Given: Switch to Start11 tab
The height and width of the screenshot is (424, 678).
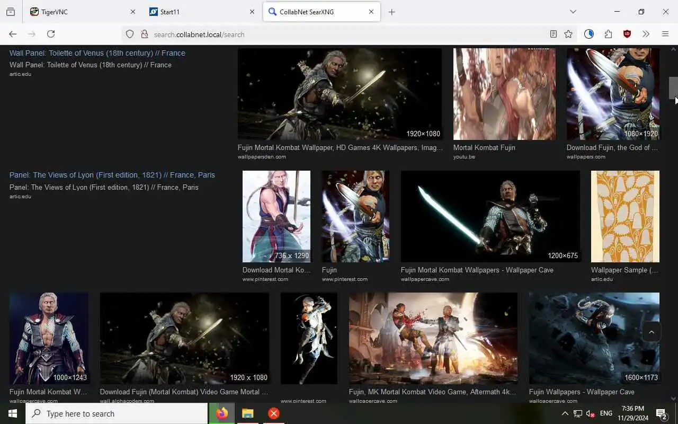Looking at the screenshot, I should [202, 12].
